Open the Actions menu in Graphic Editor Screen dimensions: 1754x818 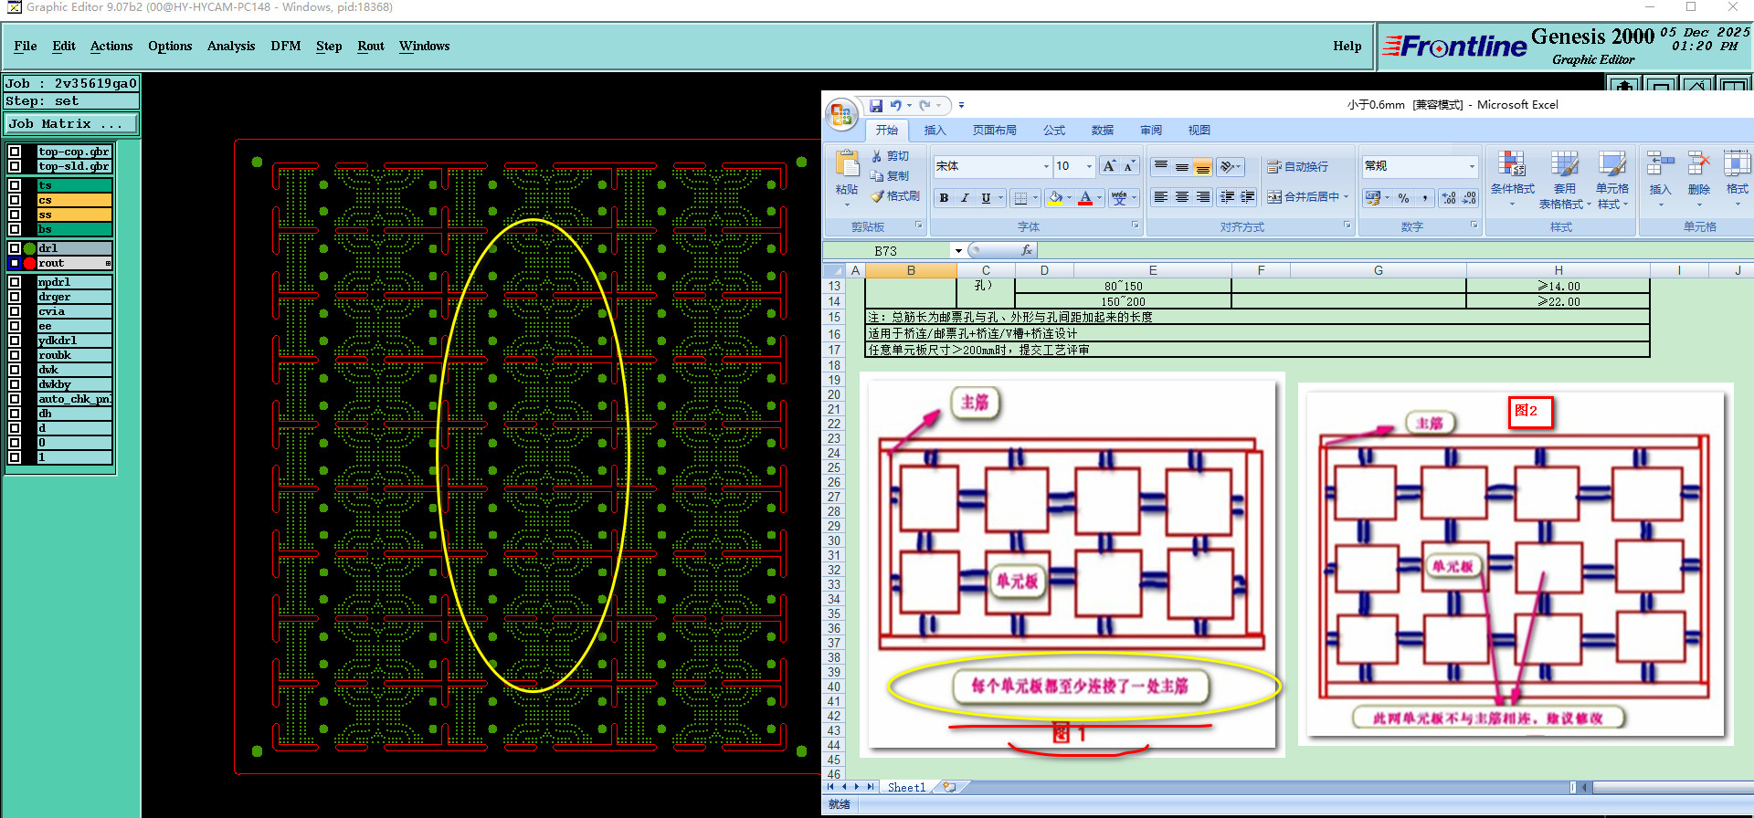click(x=111, y=46)
